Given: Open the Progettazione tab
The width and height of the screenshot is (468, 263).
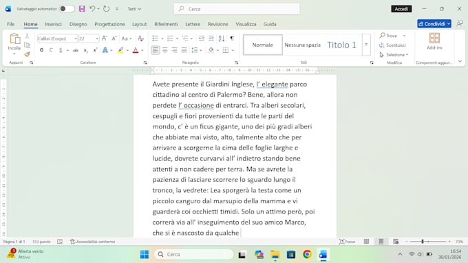Looking at the screenshot, I should click(x=109, y=24).
